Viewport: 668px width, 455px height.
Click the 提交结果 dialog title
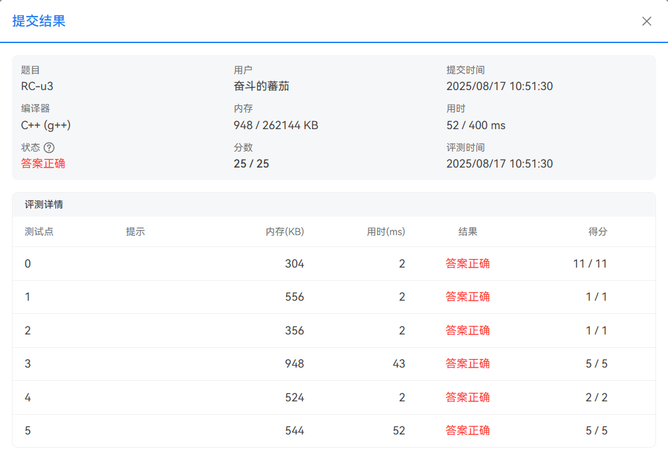pyautogui.click(x=38, y=21)
